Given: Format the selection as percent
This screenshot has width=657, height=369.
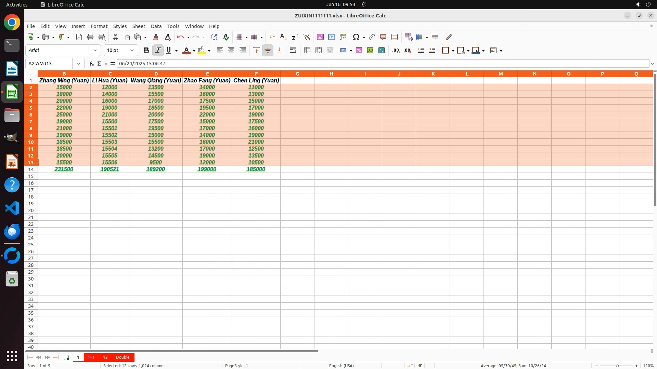Looking at the screenshot, I should (359, 50).
